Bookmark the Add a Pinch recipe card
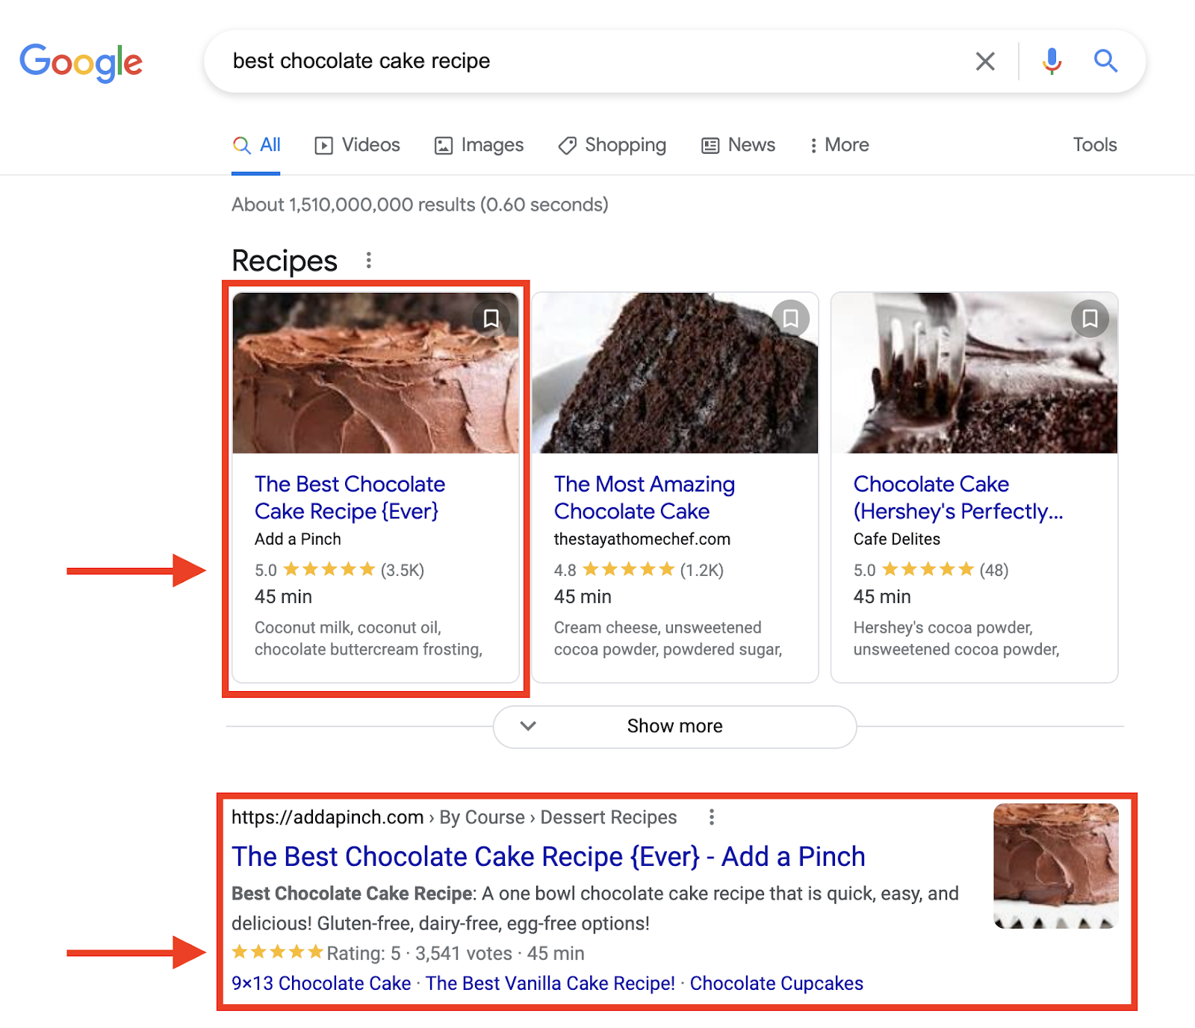 [x=491, y=319]
